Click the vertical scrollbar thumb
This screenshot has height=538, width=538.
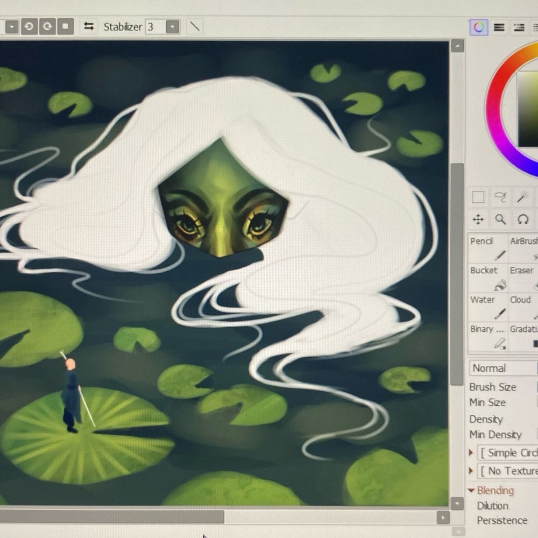pyautogui.click(x=457, y=274)
